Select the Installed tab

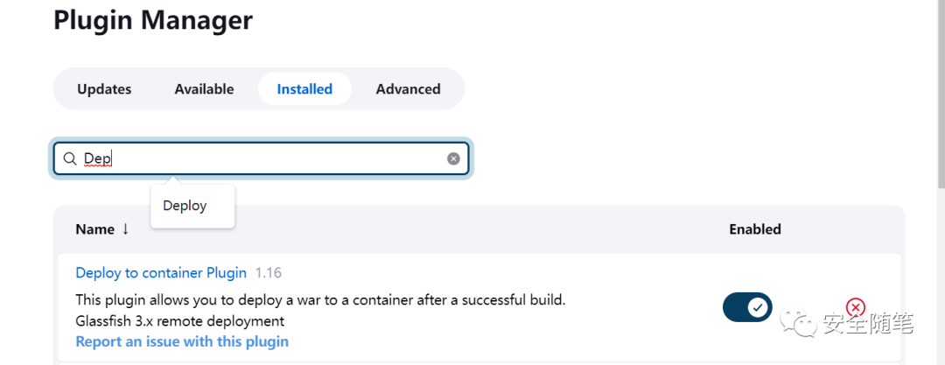point(304,89)
